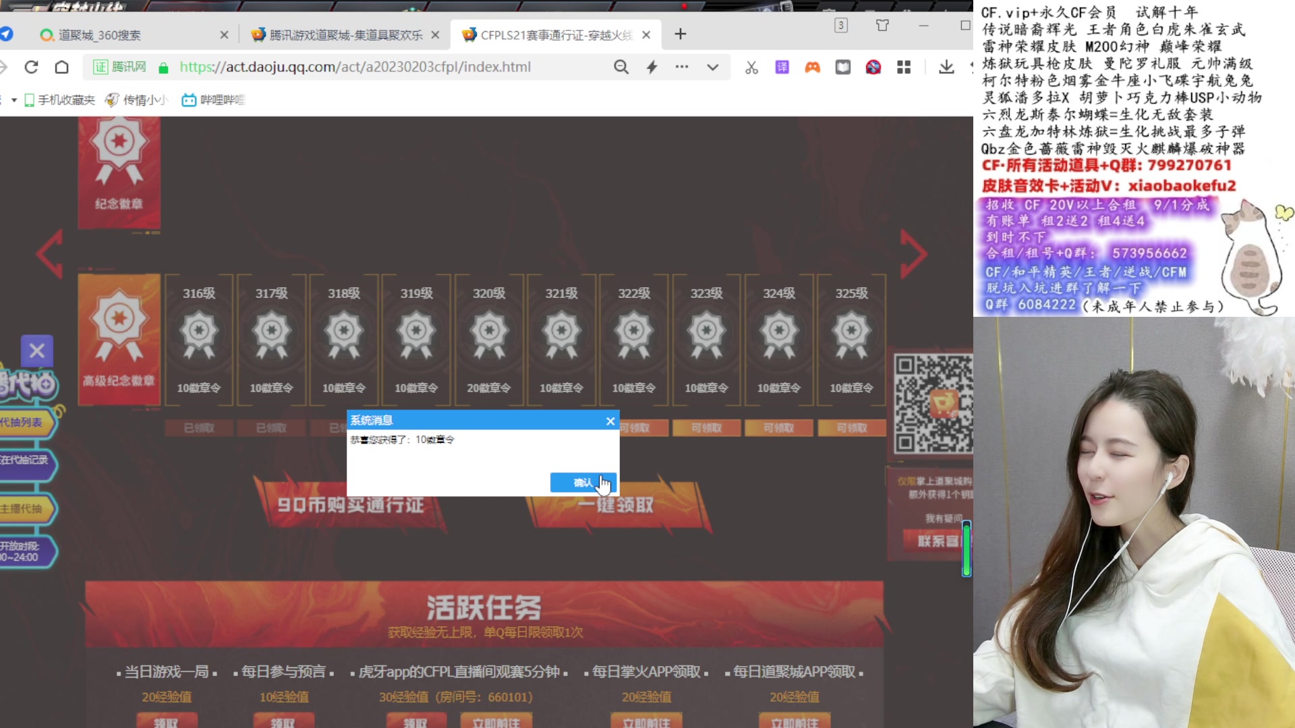The width and height of the screenshot is (1295, 728).
Task: Claim the 可领取 button under 325级
Action: coord(851,428)
